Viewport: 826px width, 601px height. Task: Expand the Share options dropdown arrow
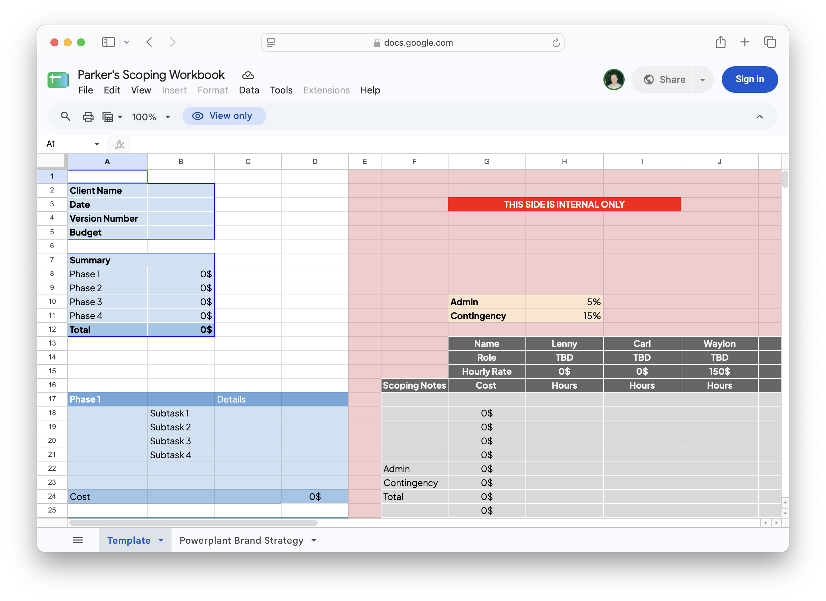(702, 80)
